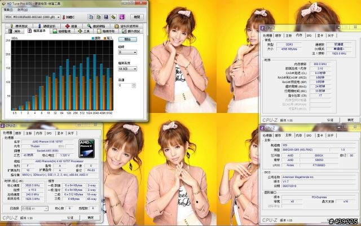The image size is (361, 226).
Task: Select 显卡 tab in bottom-left CPU-Z window
Action: [60, 133]
